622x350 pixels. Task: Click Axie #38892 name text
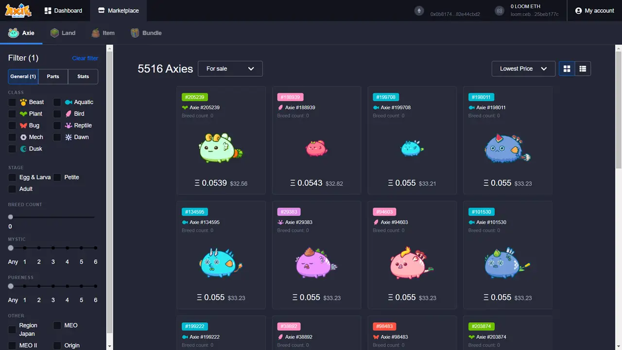(x=299, y=337)
